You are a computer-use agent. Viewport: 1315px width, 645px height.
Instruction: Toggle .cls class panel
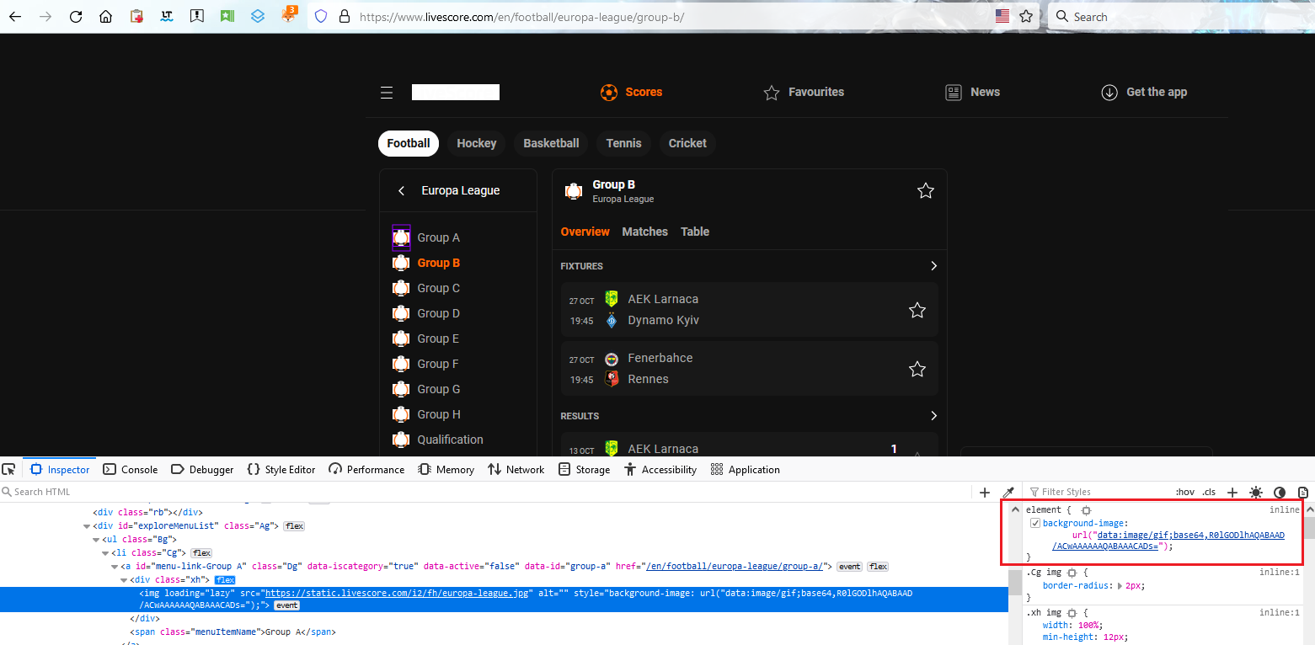click(1209, 492)
